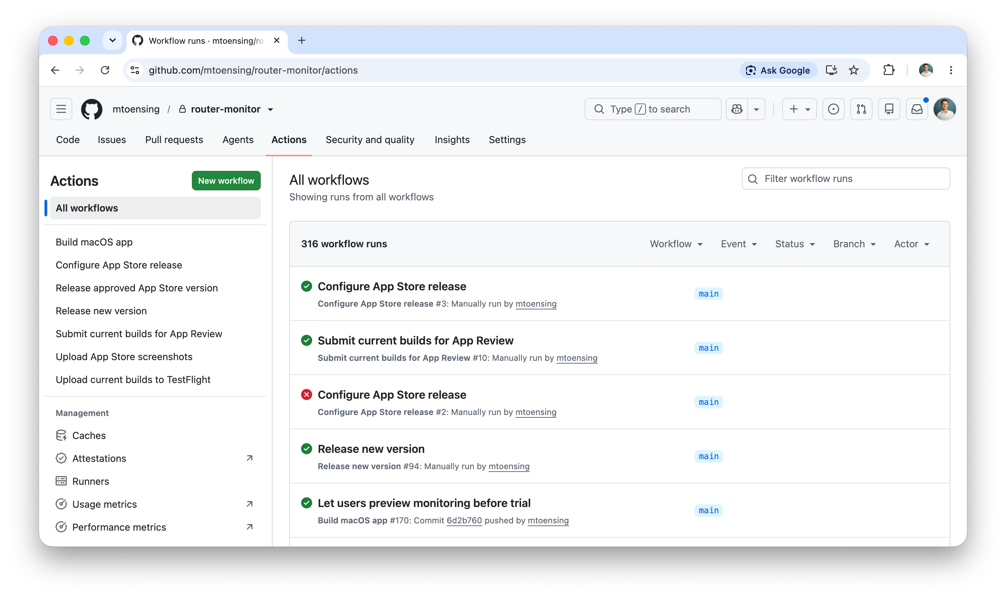Viewport: 1006px width, 598px height.
Task: Open a new browser tab
Action: click(x=301, y=41)
